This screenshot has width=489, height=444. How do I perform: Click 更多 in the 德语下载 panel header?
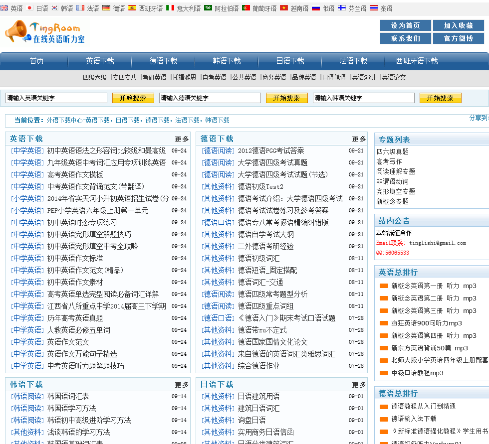coord(359,139)
